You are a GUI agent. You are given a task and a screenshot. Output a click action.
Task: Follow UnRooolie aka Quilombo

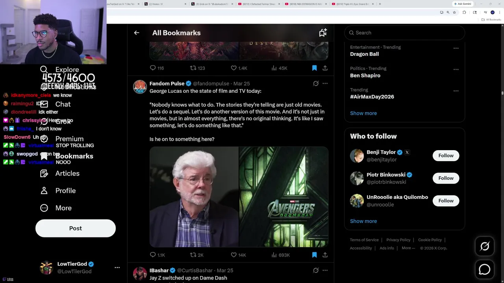click(x=446, y=201)
